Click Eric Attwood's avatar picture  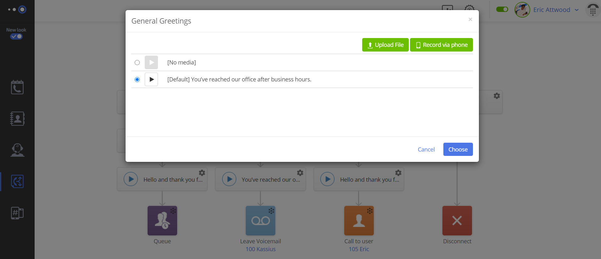[522, 10]
